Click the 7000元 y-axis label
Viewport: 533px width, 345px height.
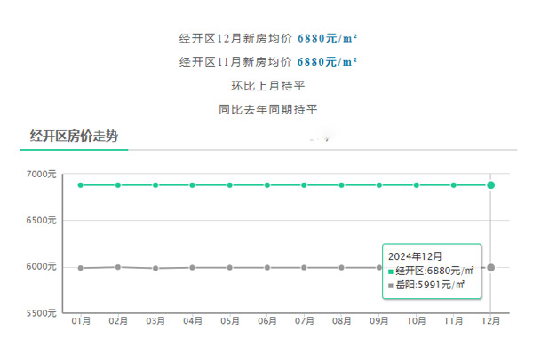point(41,175)
